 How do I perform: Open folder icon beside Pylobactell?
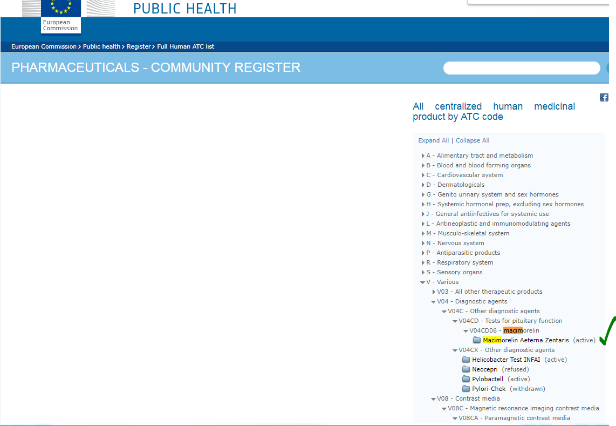tap(466, 379)
